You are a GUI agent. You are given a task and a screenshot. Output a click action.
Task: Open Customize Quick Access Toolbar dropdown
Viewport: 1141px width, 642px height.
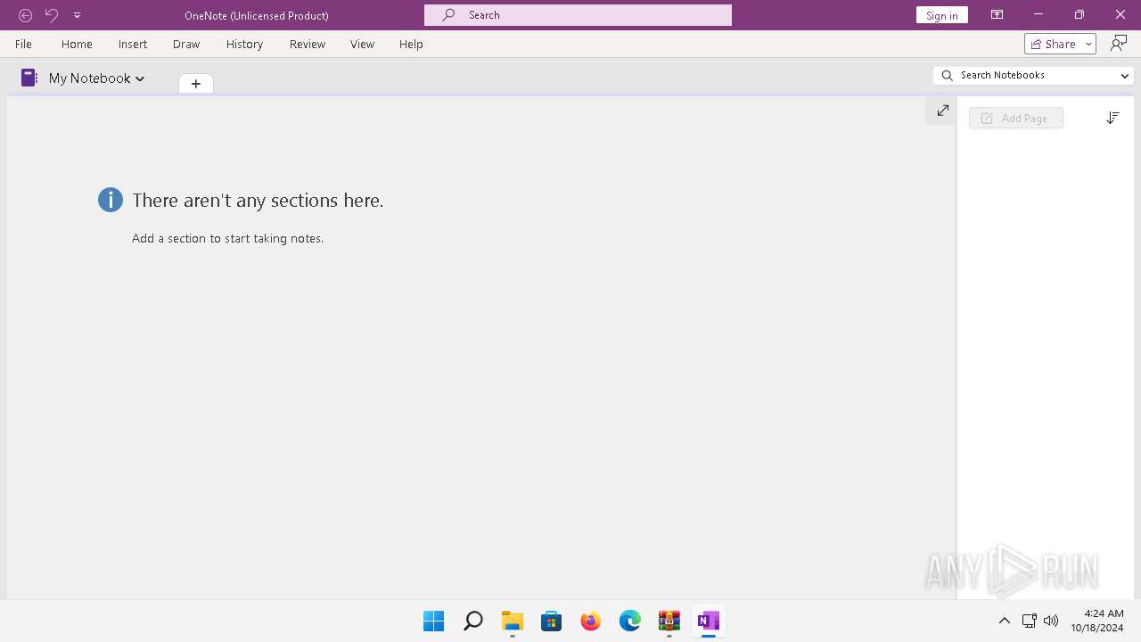[77, 15]
